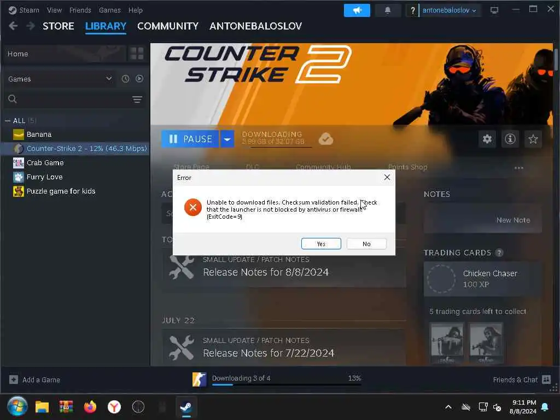Select the LIBRARY tab
The image size is (560, 420).
106,26
